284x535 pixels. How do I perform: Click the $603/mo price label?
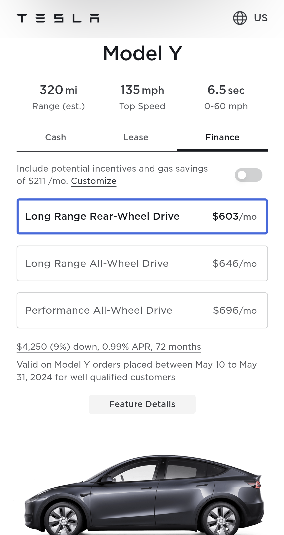point(234,216)
